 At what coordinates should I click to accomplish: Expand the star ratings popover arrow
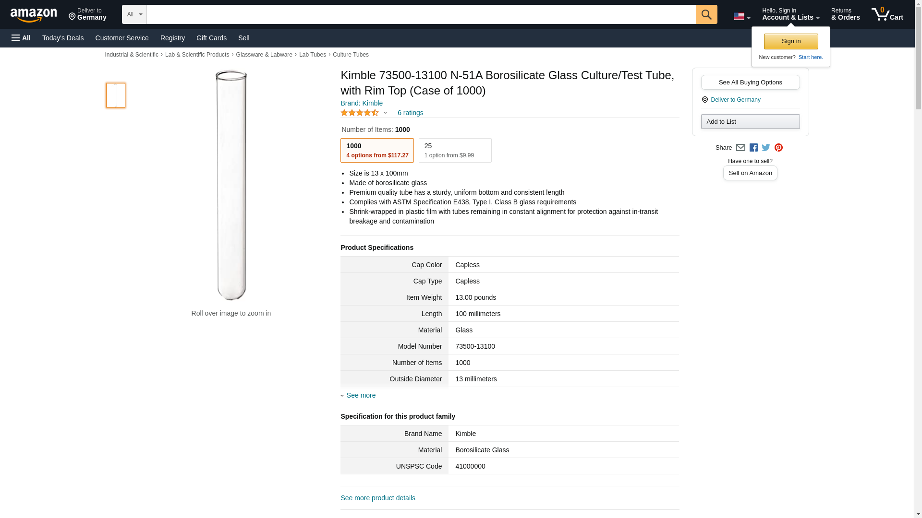point(385,113)
